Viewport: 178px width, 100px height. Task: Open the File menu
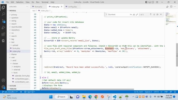7,2
